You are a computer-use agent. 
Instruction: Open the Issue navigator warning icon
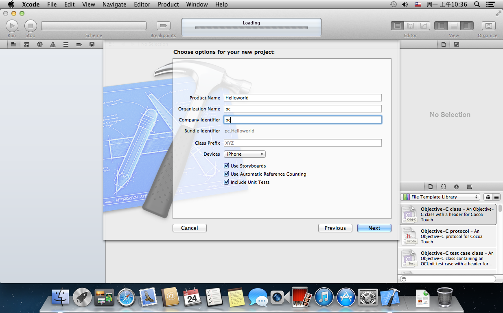tap(53, 44)
